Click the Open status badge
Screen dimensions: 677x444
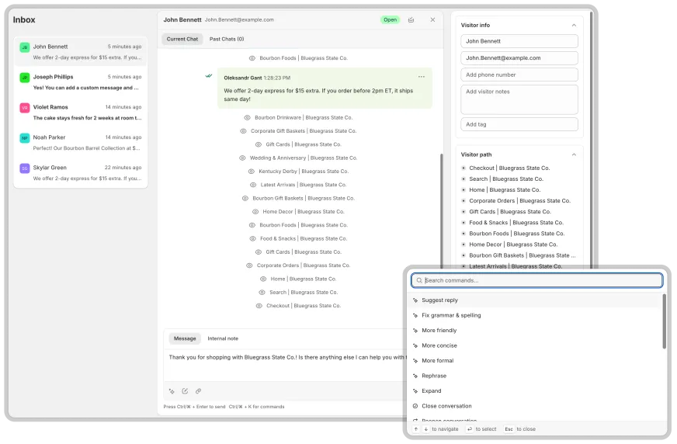pyautogui.click(x=390, y=20)
